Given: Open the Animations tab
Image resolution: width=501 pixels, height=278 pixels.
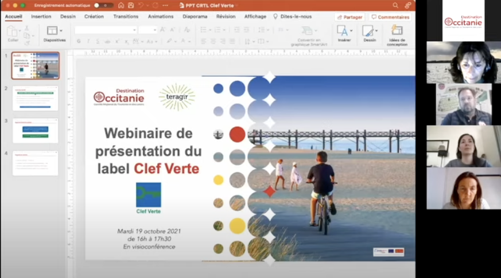Looking at the screenshot, I should point(160,17).
